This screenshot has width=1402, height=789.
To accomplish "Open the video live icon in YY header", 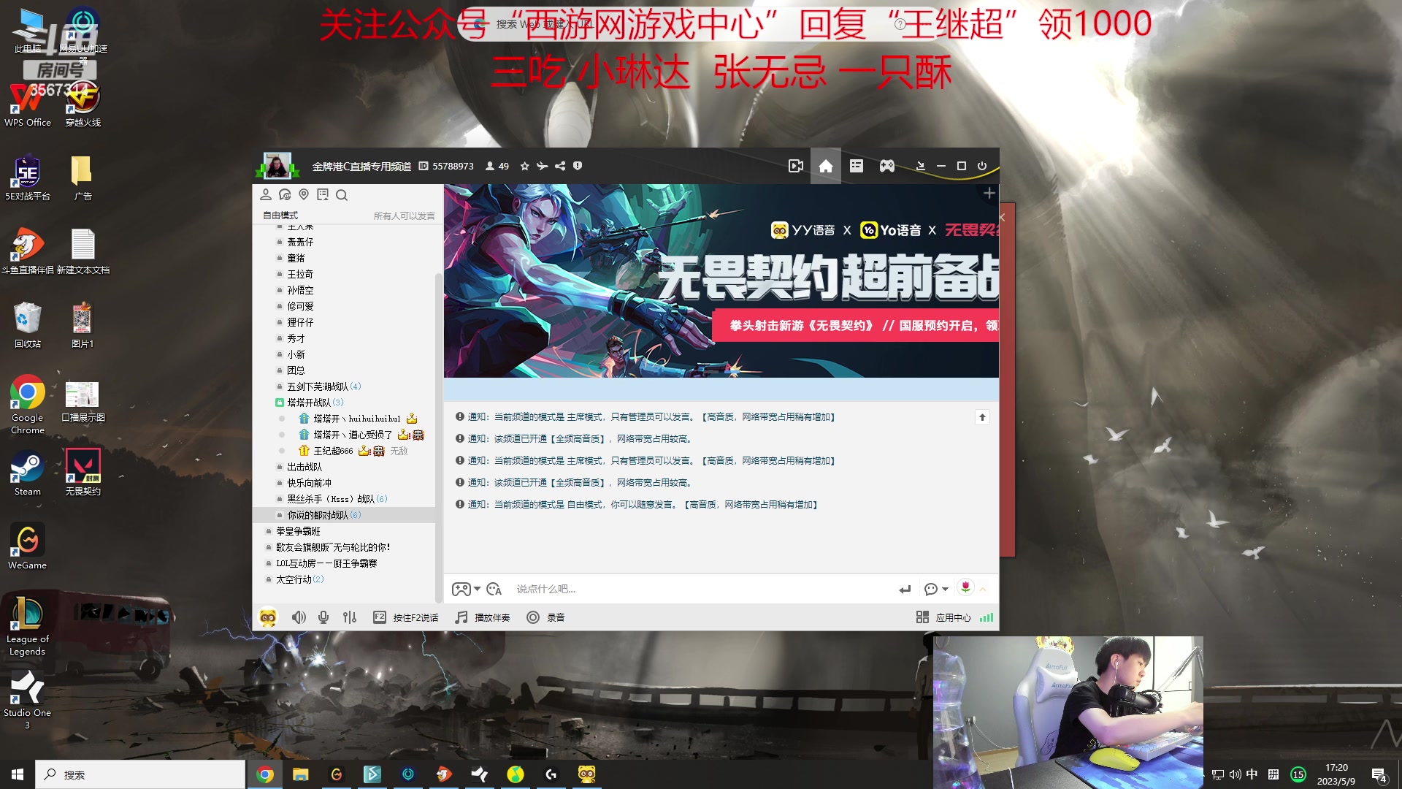I will tap(796, 167).
